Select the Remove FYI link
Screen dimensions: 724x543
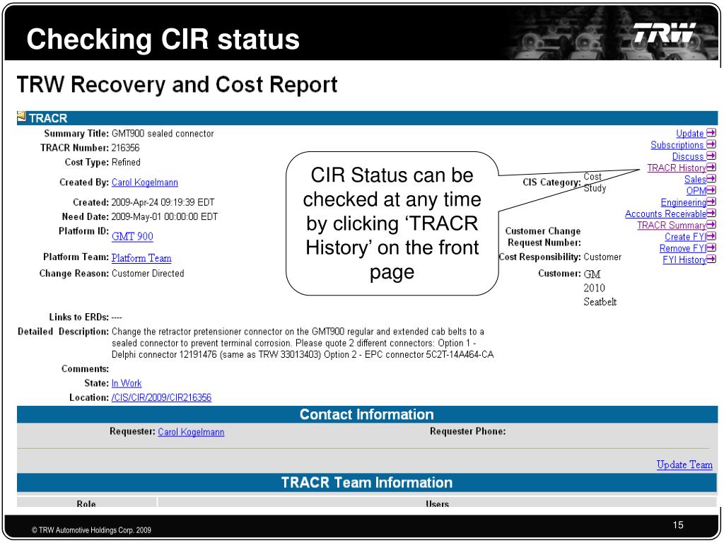pyautogui.click(x=682, y=248)
